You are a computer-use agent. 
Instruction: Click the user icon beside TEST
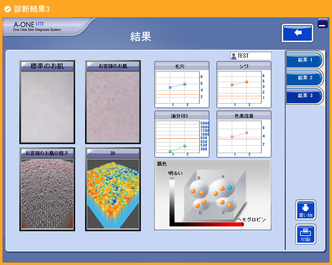click(x=234, y=56)
